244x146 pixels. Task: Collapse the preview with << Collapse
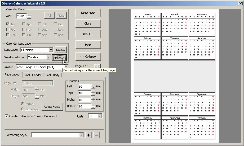point(88,56)
